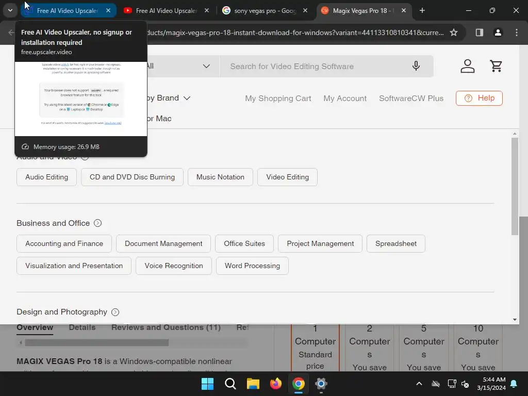Click the muted volume tray icon
The height and width of the screenshot is (396, 528).
pyautogui.click(x=466, y=384)
